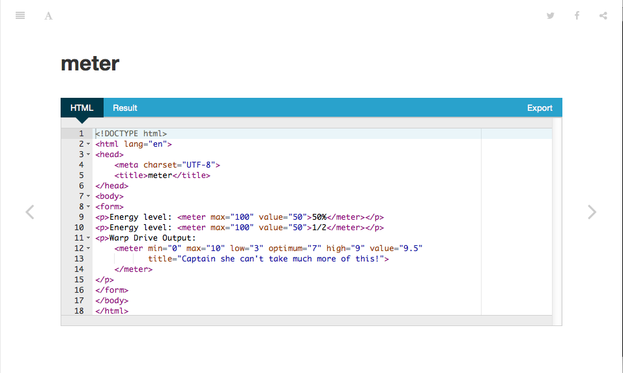Image resolution: width=623 pixels, height=373 pixels.
Task: Switch to the HTML tab
Action: click(82, 108)
